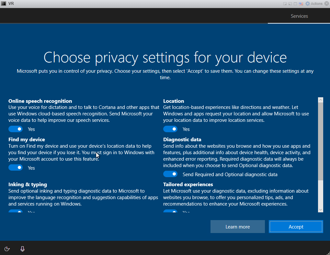The height and width of the screenshot is (255, 330).
Task: Click the full-window view icon in title bar
Action: tap(295, 4)
